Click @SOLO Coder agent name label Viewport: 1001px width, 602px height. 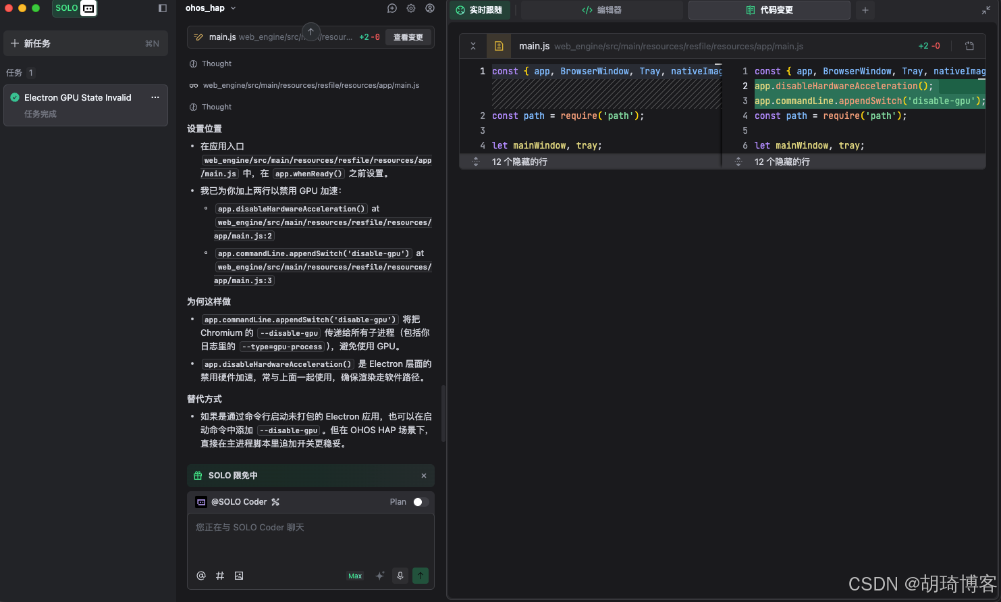tap(239, 502)
